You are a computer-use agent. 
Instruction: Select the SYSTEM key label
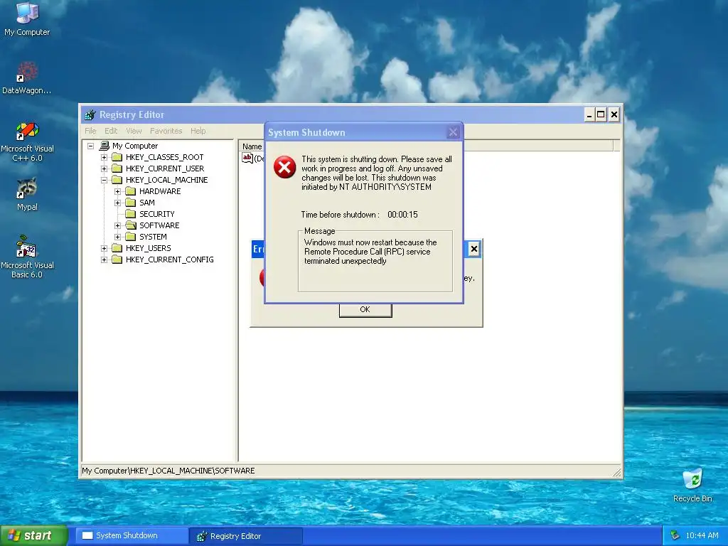tap(153, 237)
